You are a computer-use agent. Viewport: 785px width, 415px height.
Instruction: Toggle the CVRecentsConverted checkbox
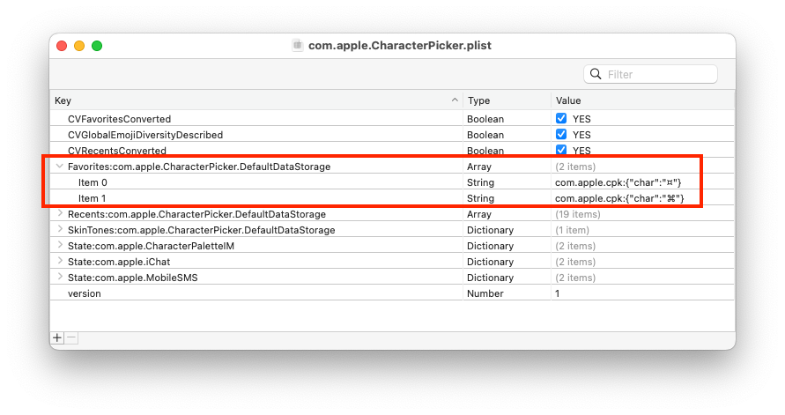click(561, 151)
